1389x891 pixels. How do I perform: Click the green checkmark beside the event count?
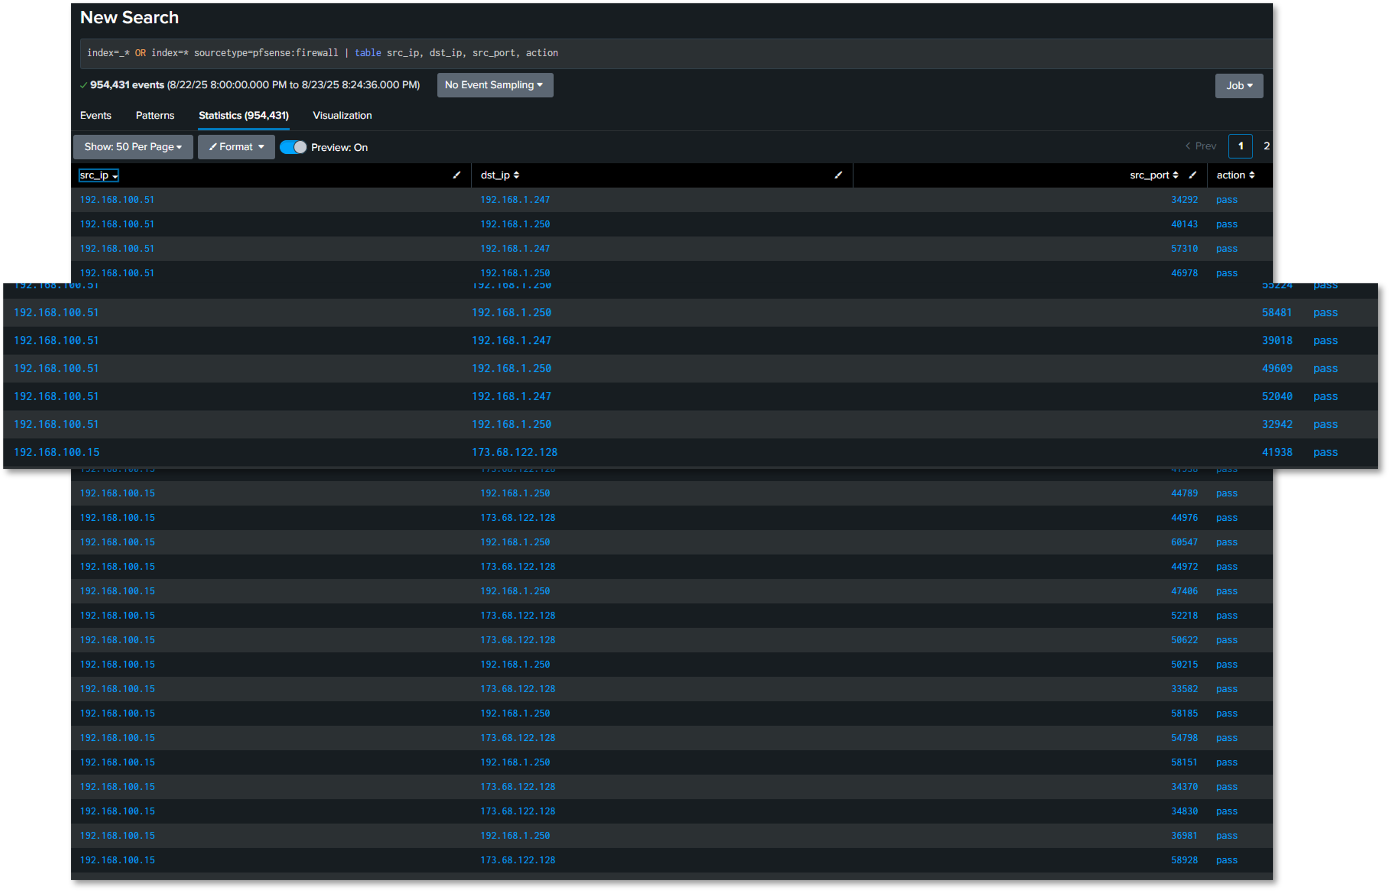[84, 84]
